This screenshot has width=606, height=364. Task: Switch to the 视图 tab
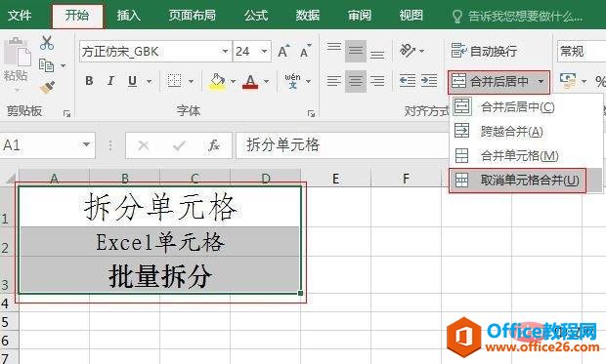(x=411, y=16)
